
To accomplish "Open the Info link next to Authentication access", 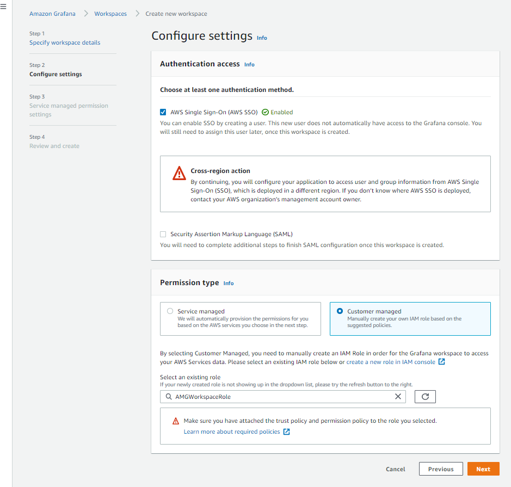I will pyautogui.click(x=249, y=64).
